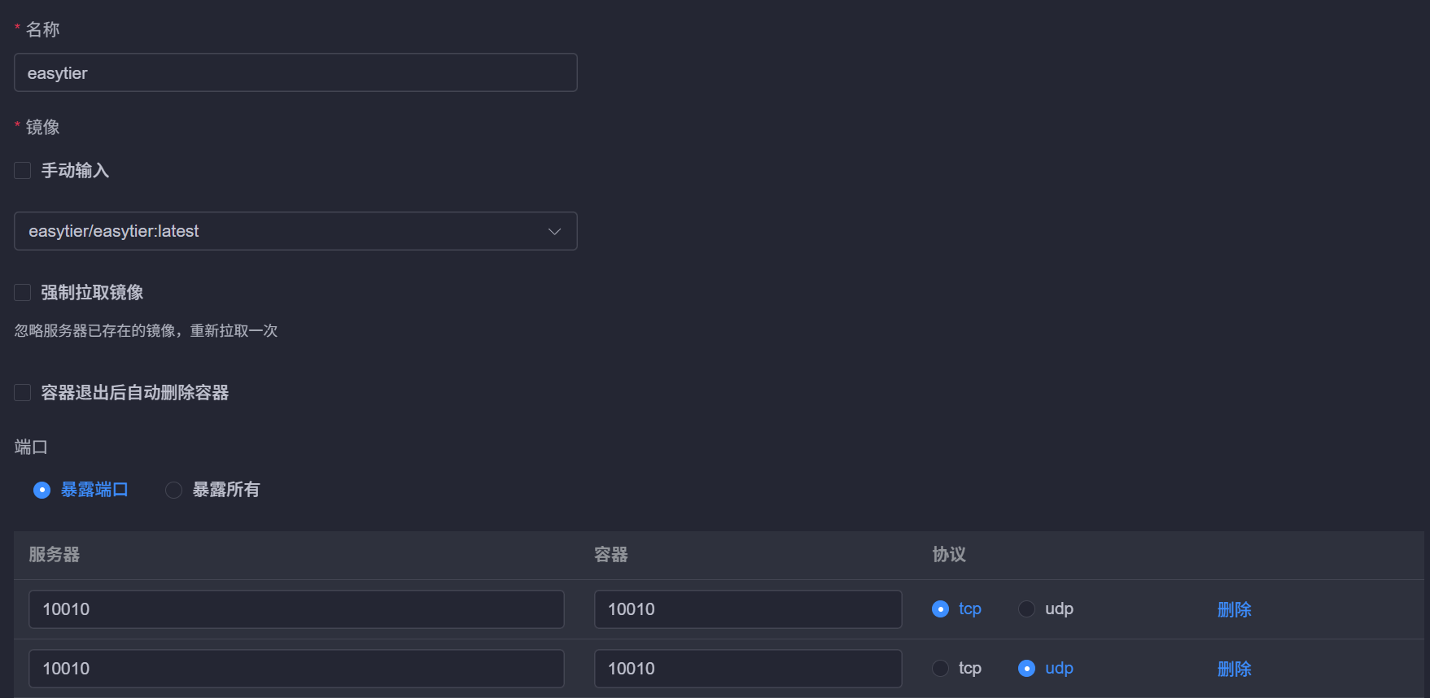This screenshot has width=1430, height=698.
Task: Click container port field in first port row
Action: point(747,609)
